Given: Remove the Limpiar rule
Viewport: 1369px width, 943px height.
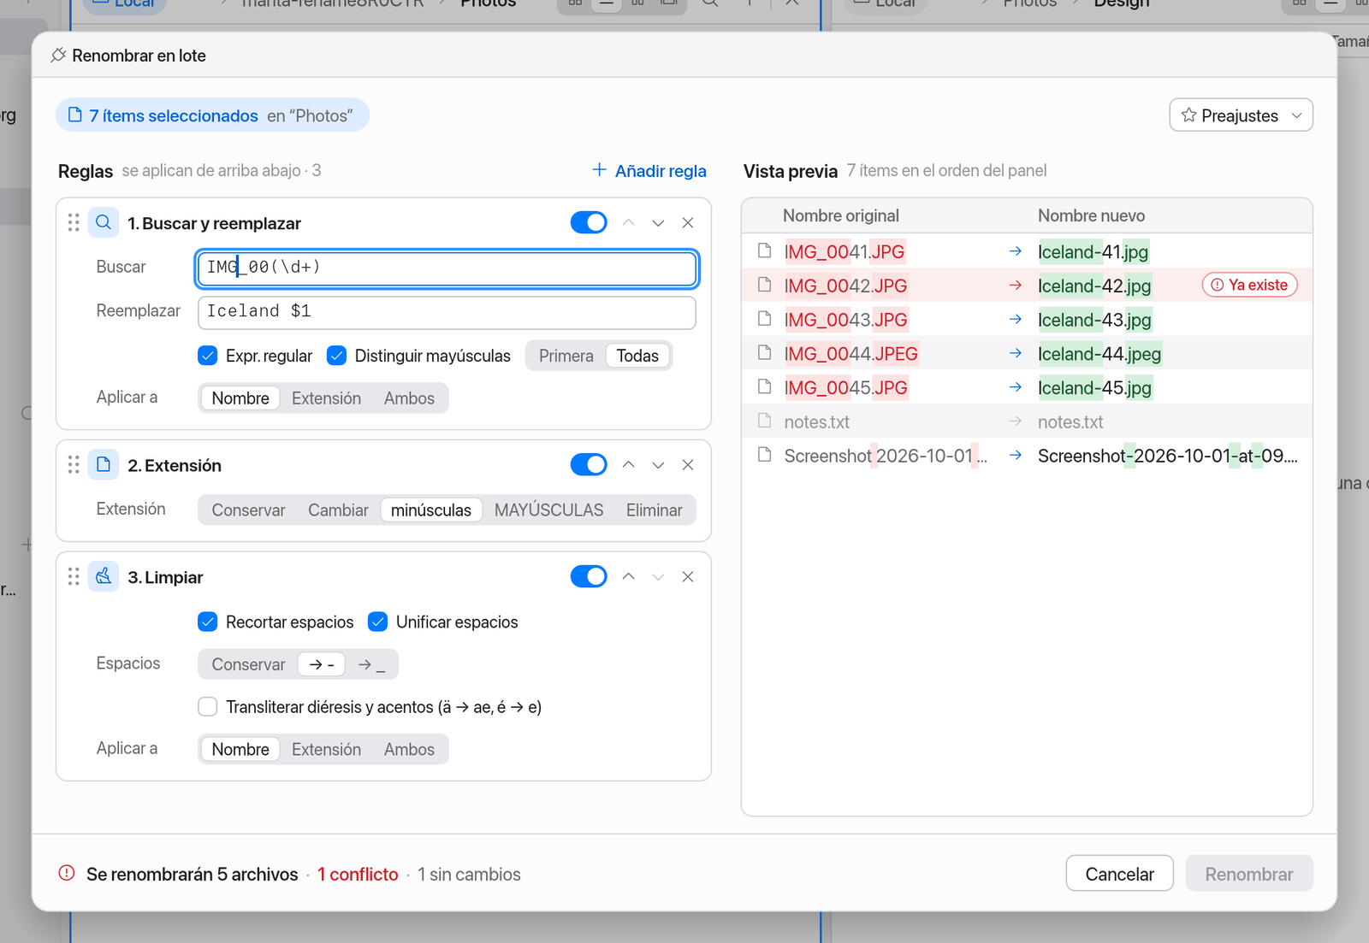Looking at the screenshot, I should click(x=688, y=577).
